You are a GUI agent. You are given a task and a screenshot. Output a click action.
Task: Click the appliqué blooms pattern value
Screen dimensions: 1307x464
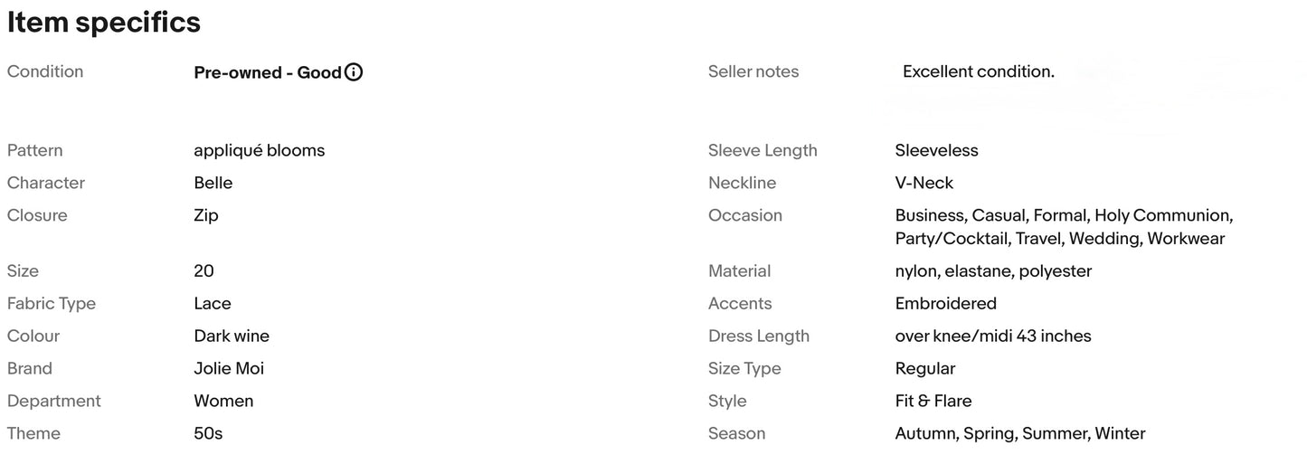coord(260,150)
